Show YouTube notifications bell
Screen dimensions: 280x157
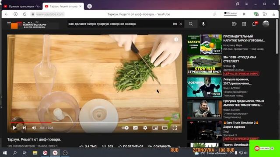(x=254, y=24)
